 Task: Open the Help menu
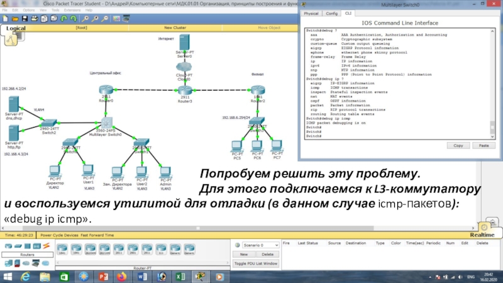(x=89, y=10)
